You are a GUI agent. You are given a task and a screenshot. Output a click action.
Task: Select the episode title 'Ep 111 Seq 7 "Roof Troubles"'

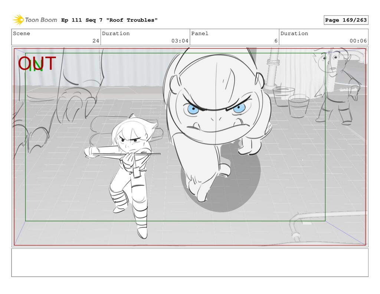109,20
